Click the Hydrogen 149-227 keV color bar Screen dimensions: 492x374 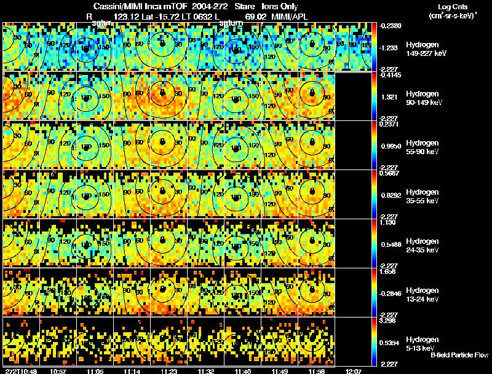374,47
